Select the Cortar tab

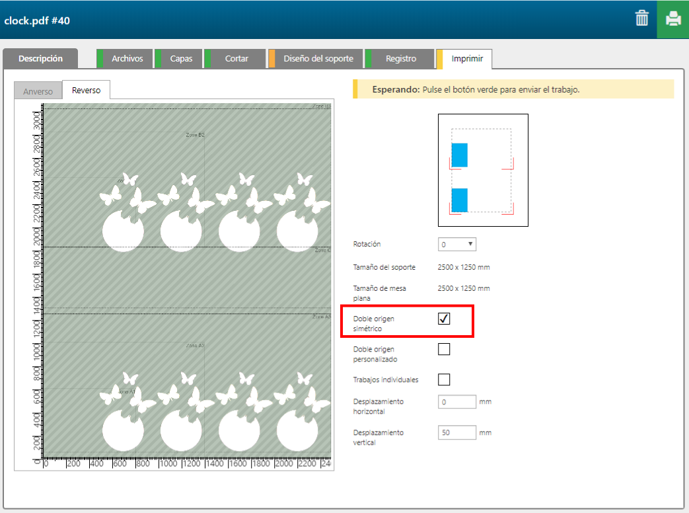[236, 59]
